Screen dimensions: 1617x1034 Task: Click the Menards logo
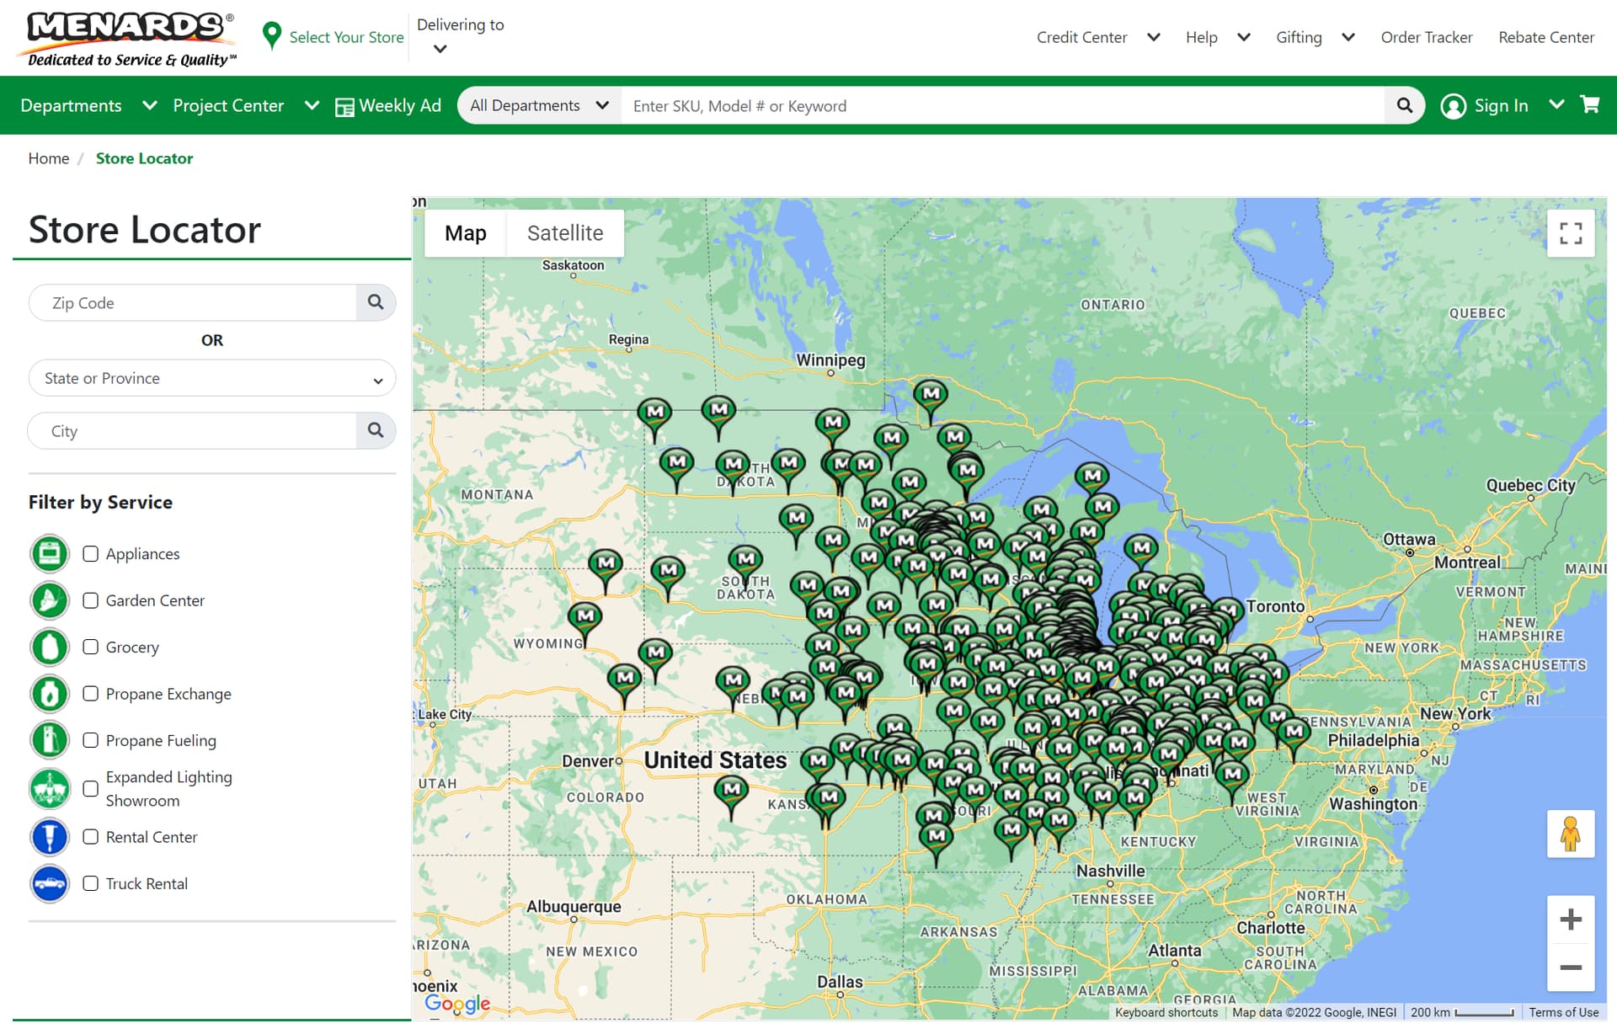[128, 38]
